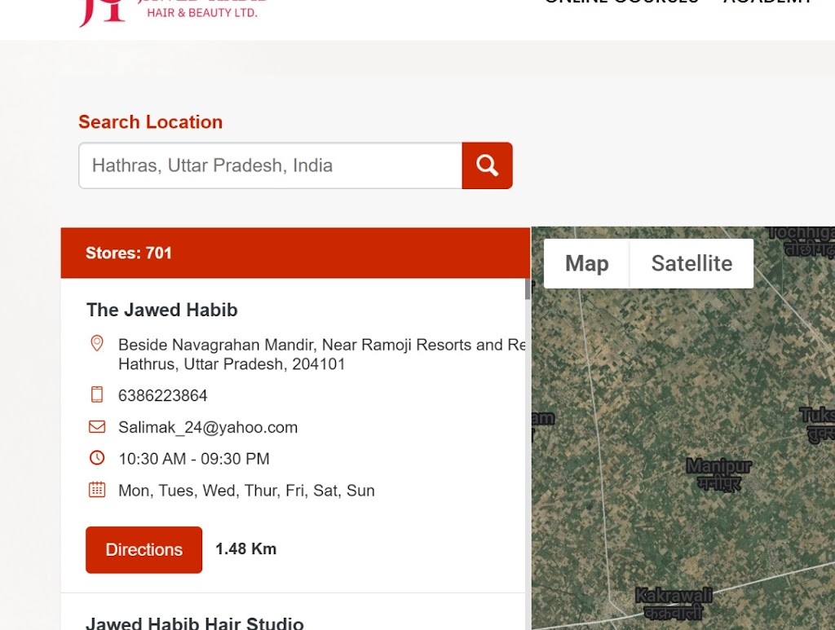
Task: Click the Directions button
Action: point(144,549)
